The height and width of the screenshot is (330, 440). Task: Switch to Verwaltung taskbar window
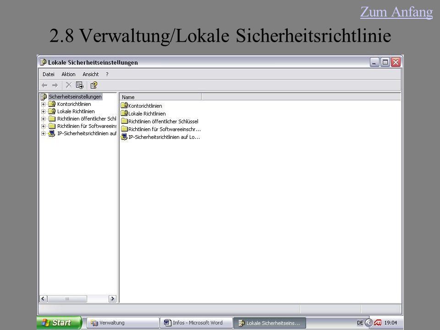coord(123,323)
